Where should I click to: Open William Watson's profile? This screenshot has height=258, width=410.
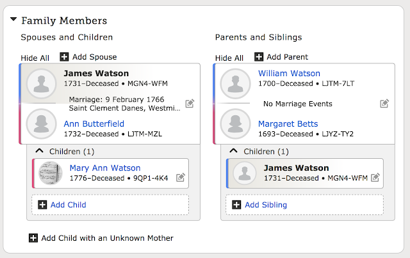[x=289, y=74]
